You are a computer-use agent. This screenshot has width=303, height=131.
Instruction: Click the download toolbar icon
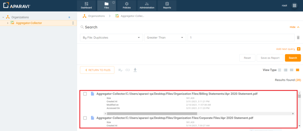click(x=135, y=70)
